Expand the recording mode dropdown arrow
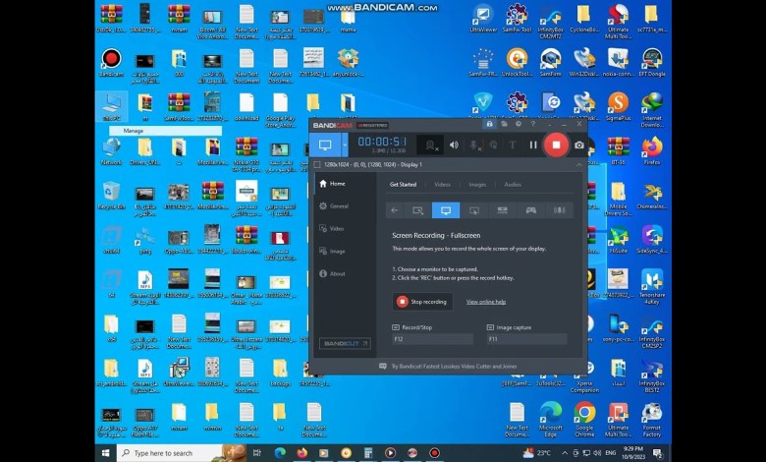 point(345,145)
